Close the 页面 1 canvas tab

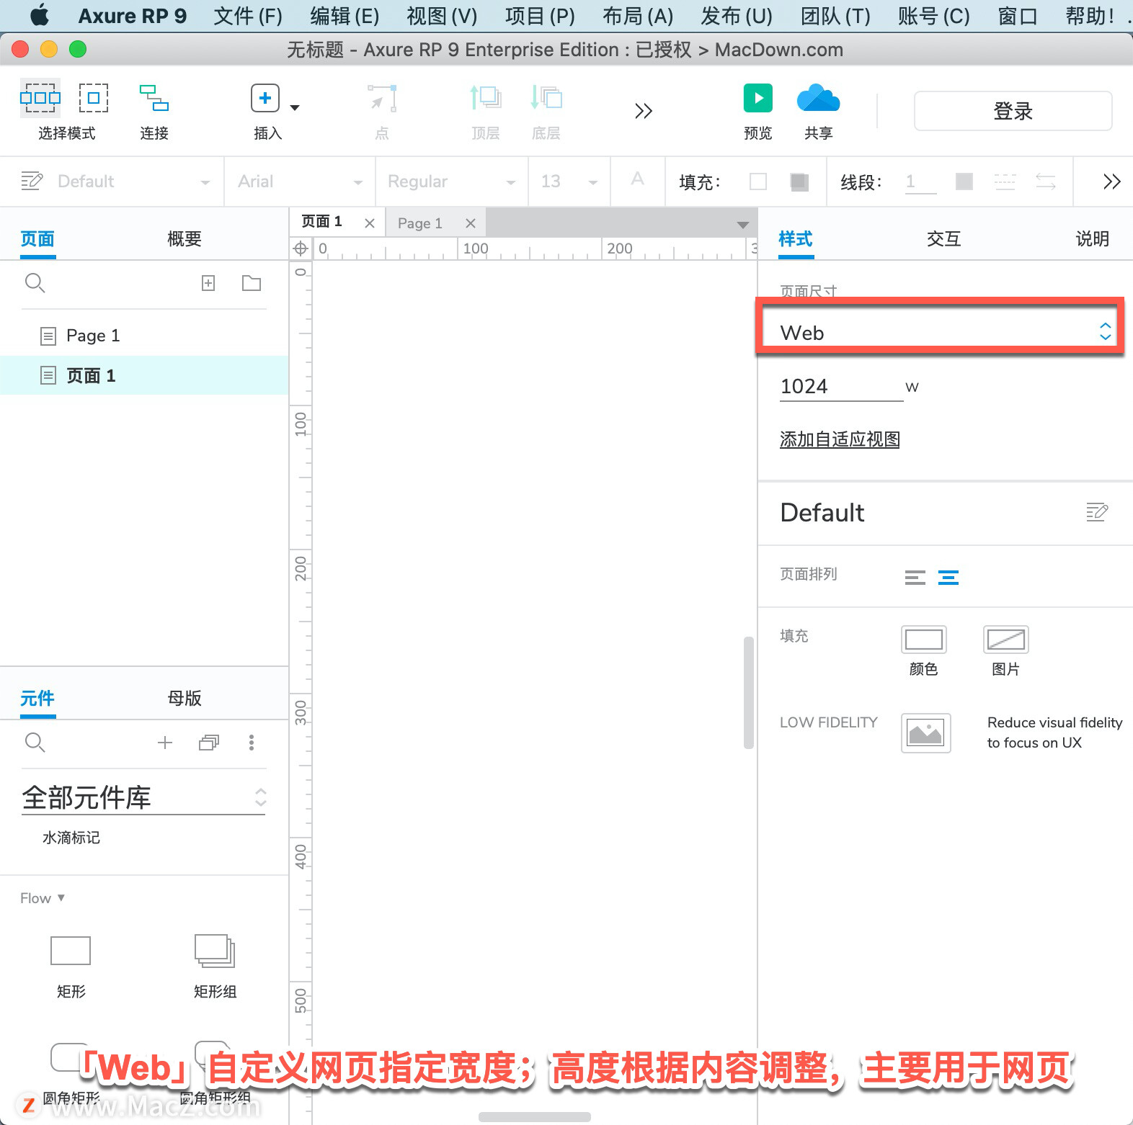(370, 223)
